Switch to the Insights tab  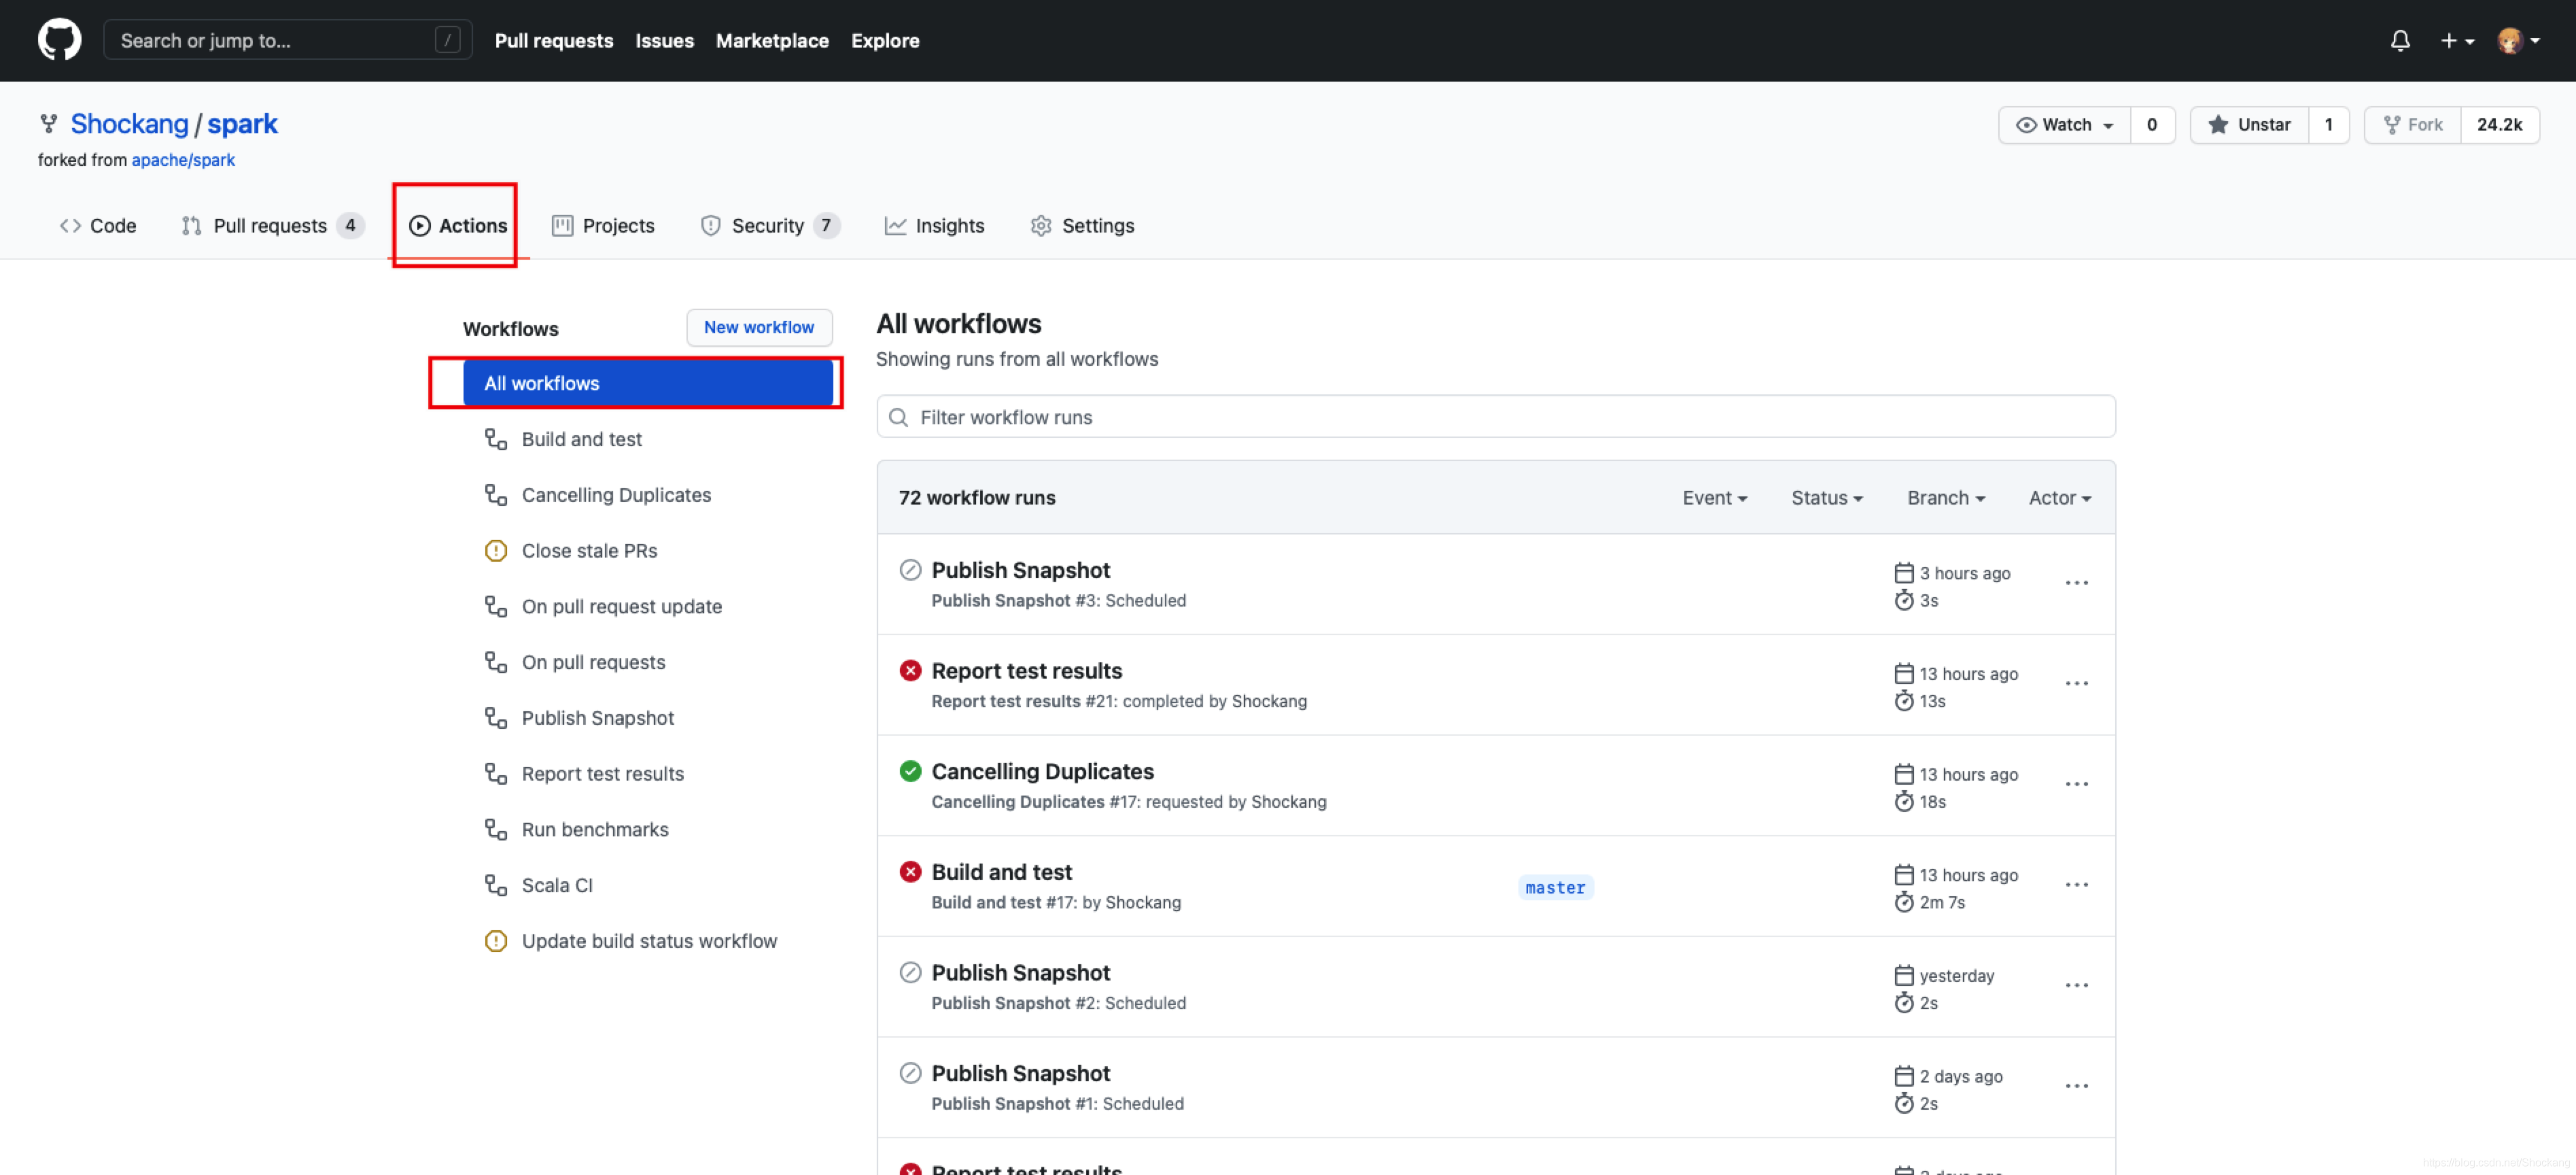[934, 225]
